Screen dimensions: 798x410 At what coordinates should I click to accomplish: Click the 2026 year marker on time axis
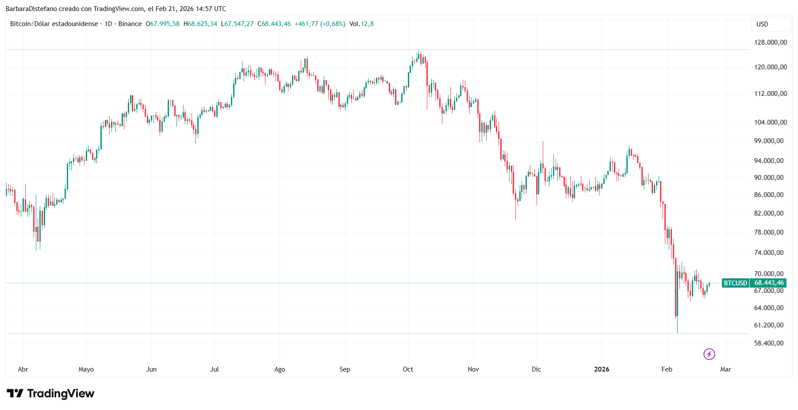click(x=602, y=369)
